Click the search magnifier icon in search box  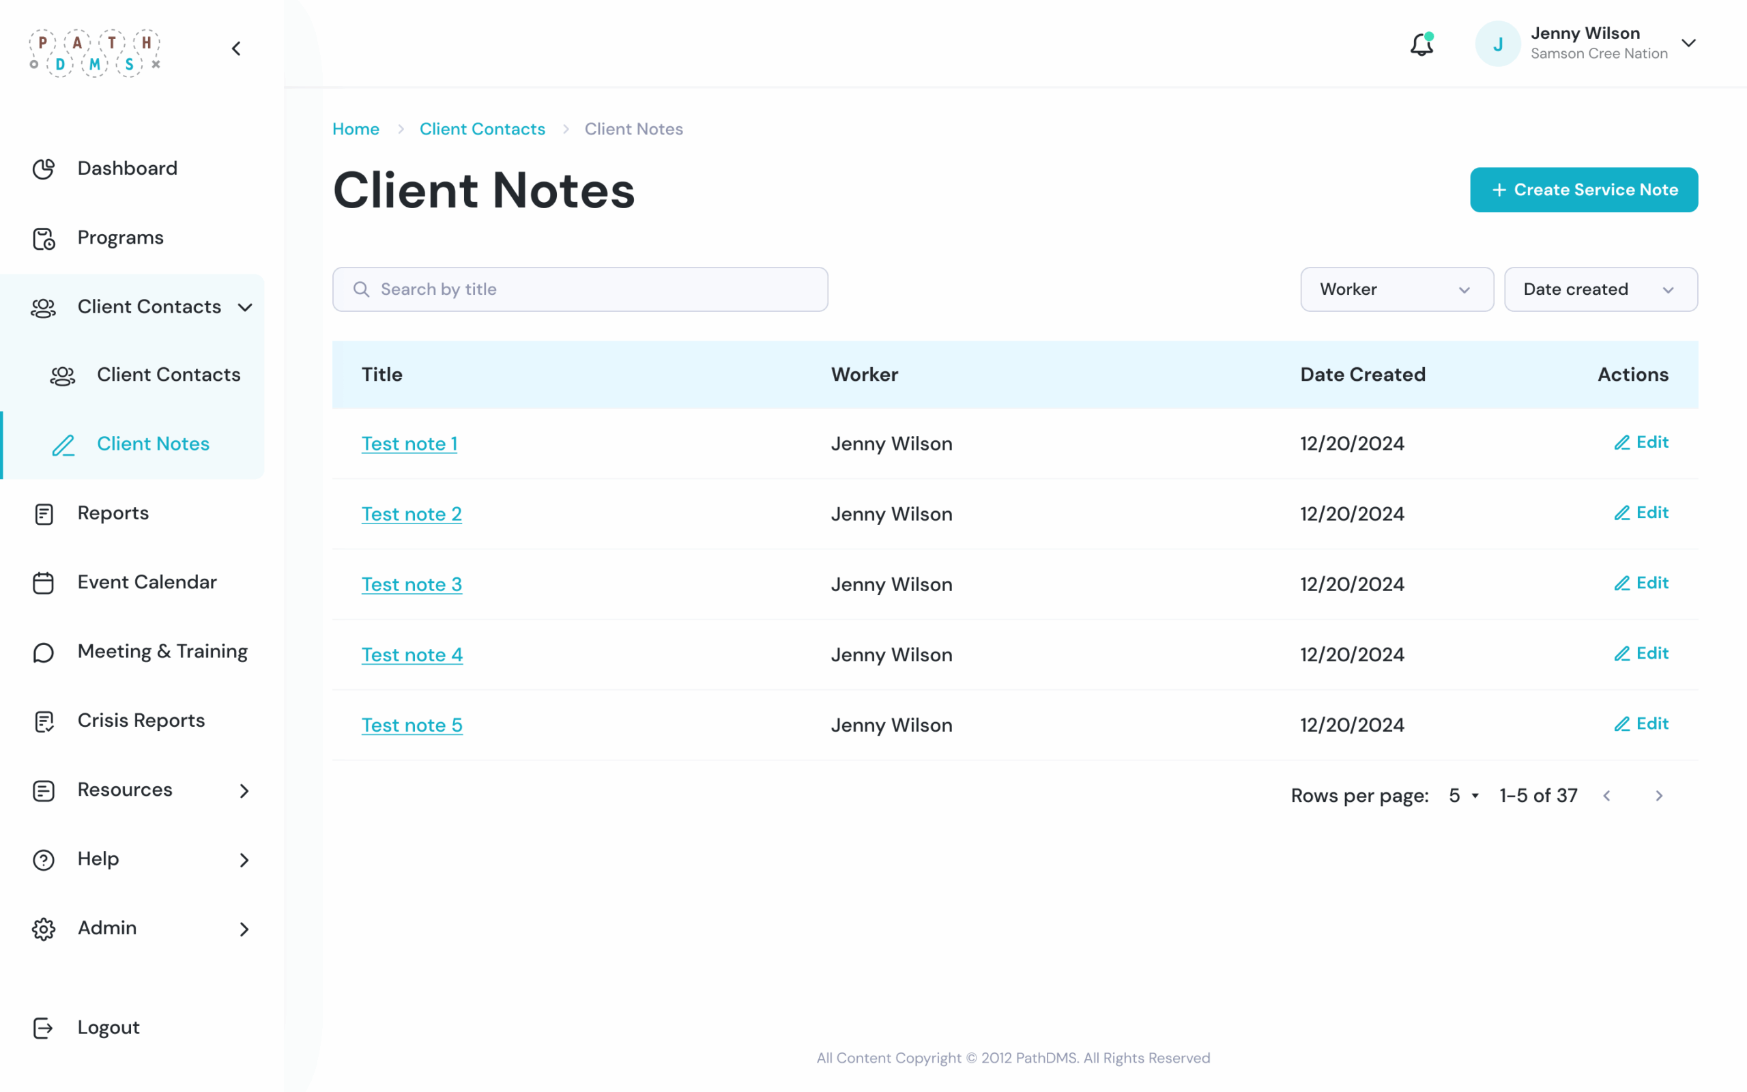click(361, 289)
